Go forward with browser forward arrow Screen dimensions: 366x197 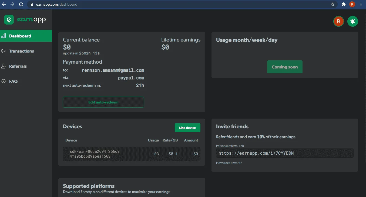12,4
